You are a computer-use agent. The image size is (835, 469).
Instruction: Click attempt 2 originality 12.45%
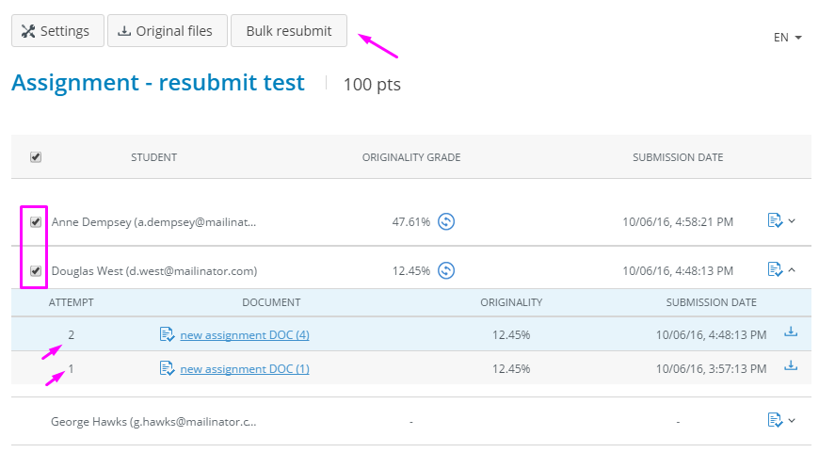click(511, 334)
